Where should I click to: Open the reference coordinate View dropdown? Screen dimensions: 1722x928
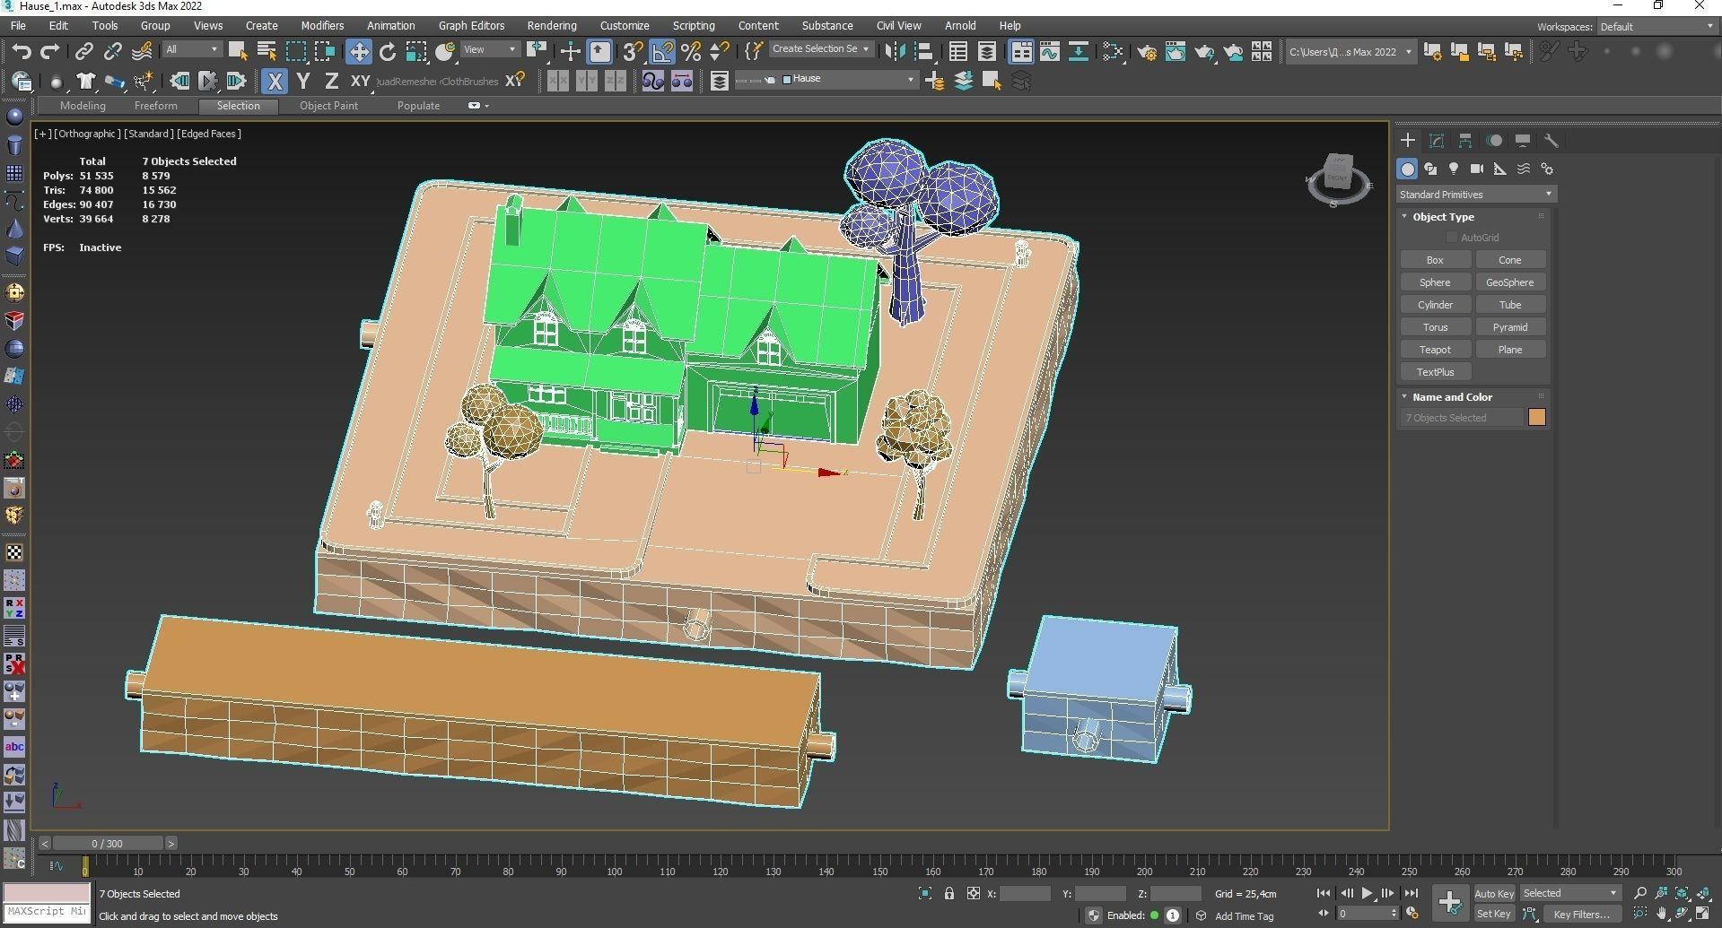point(489,49)
